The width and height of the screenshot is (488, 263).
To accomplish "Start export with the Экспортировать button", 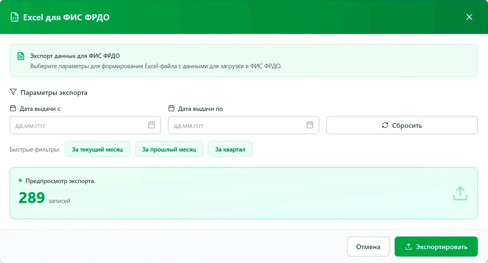I will click(x=436, y=247).
